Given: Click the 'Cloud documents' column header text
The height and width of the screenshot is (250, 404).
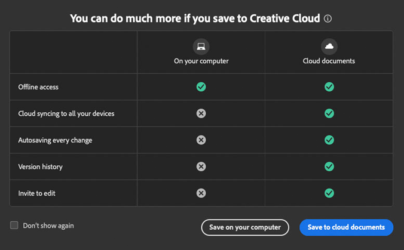Looking at the screenshot, I should (x=329, y=61).
